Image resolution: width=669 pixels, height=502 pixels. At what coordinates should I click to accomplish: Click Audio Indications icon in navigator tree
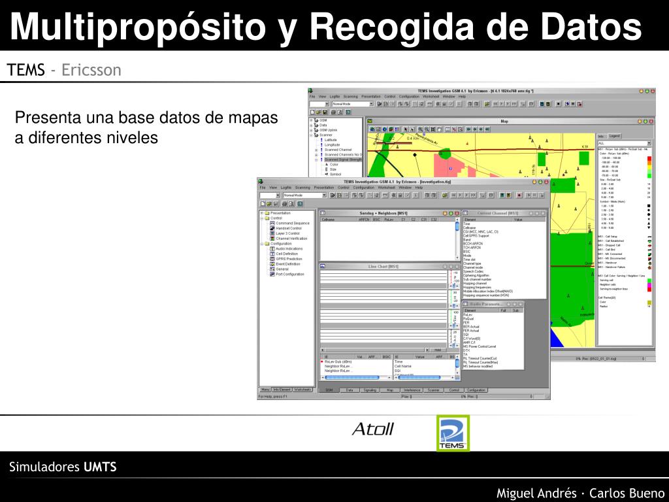coord(272,249)
